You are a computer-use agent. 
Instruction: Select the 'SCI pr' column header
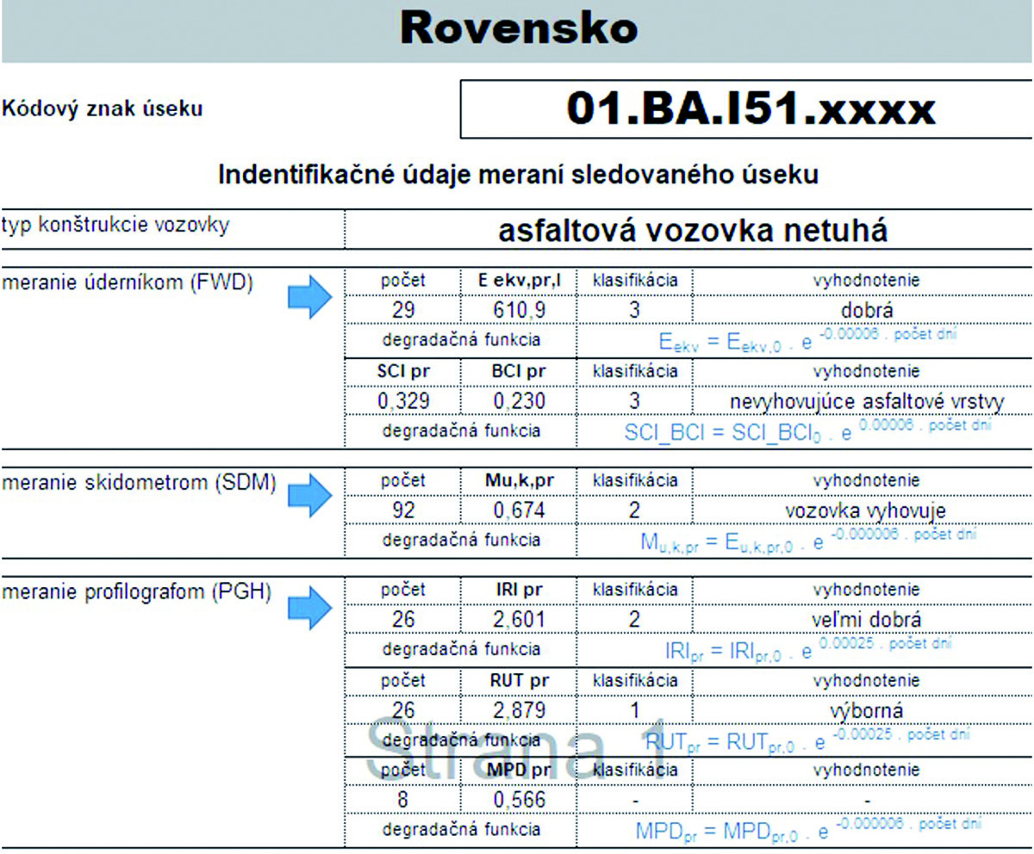pos(404,371)
